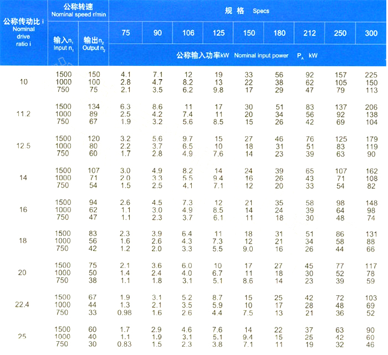Select the 206 power value cell

pos(371,106)
